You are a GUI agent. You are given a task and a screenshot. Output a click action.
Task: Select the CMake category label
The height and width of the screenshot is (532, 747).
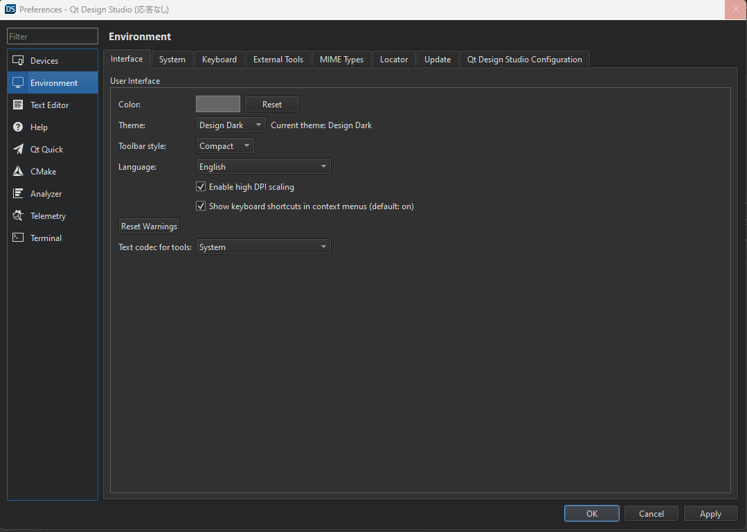44,171
